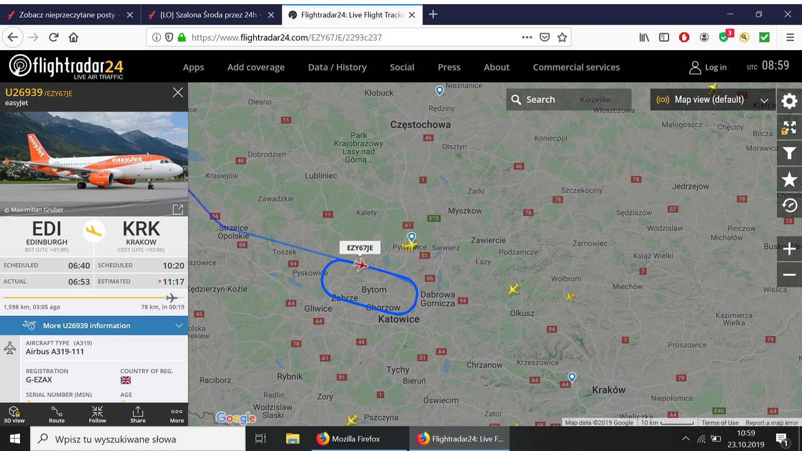
Task: Toggle the flight Route display
Action: (57, 414)
